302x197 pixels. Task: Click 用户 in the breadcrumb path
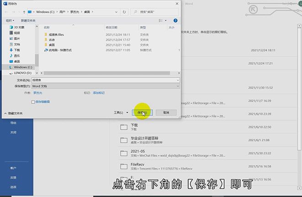(x=62, y=12)
